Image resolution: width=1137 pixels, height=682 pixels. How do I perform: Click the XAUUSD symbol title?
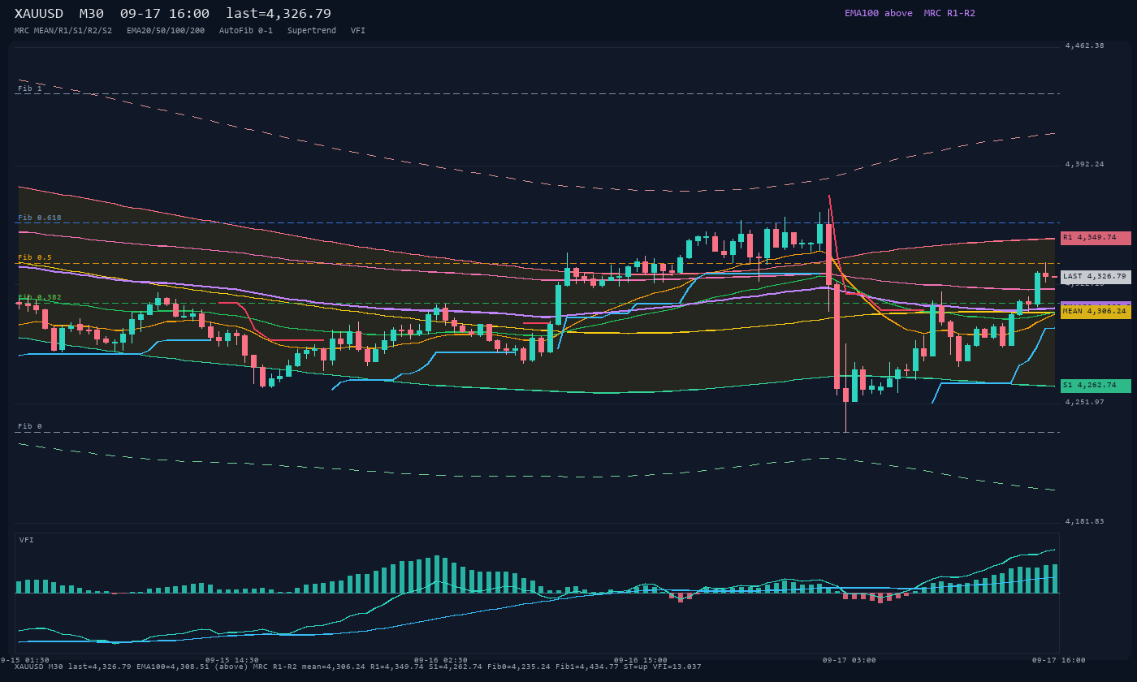[x=39, y=13]
